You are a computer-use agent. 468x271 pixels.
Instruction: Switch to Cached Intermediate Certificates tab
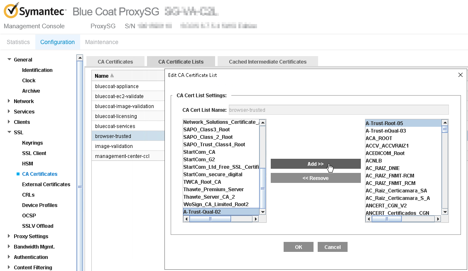point(267,62)
